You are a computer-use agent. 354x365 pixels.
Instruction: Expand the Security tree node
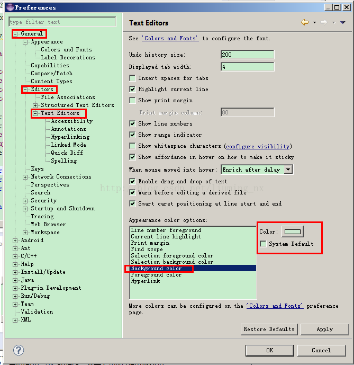pos(25,201)
